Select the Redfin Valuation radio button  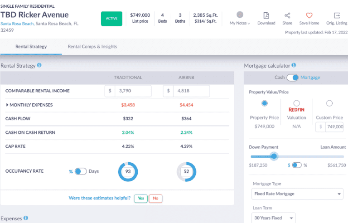[x=297, y=103]
